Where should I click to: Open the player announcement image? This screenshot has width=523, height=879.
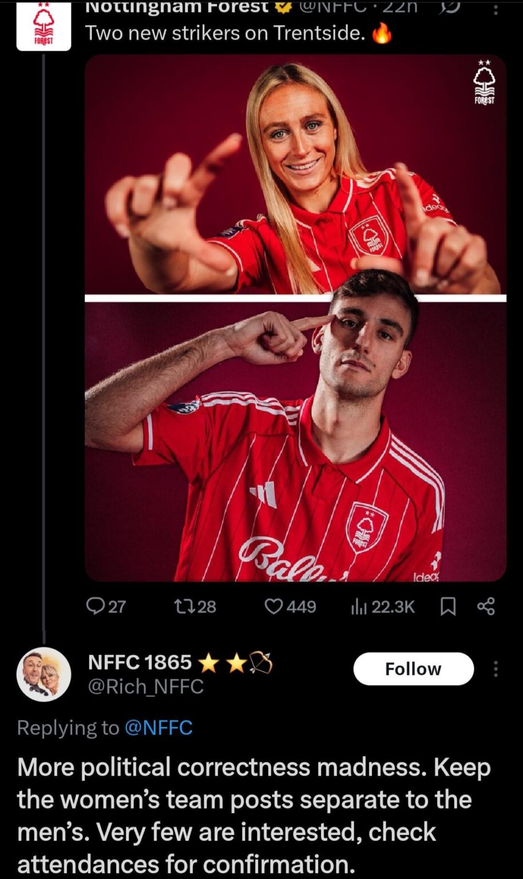coord(296,320)
